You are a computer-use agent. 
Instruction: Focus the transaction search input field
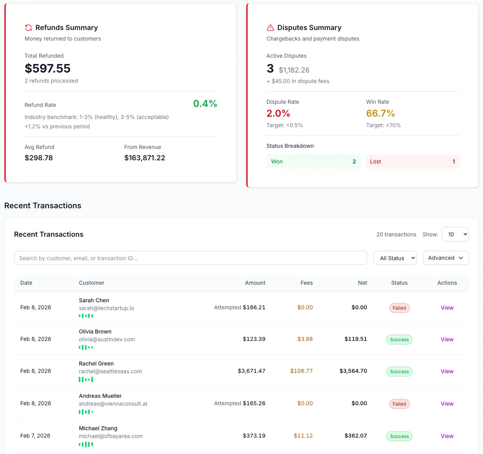[190, 258]
